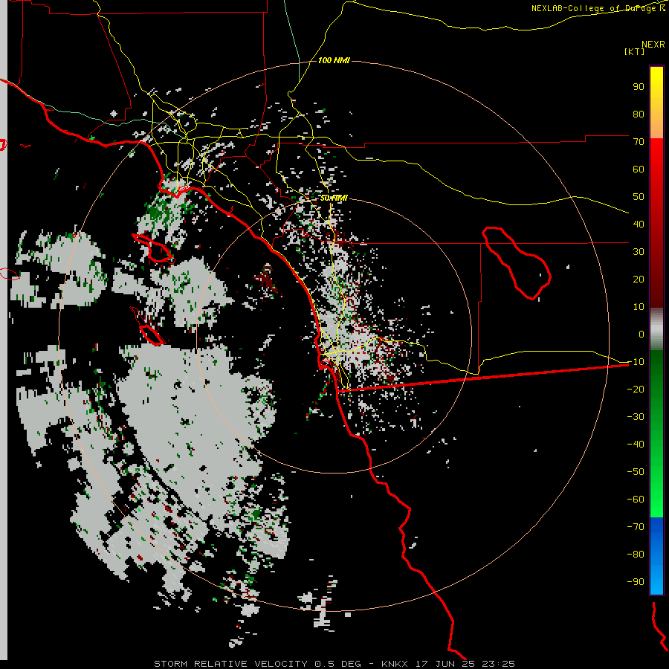Click the -50 knot scale label
This screenshot has height=669, width=669.
point(636,471)
